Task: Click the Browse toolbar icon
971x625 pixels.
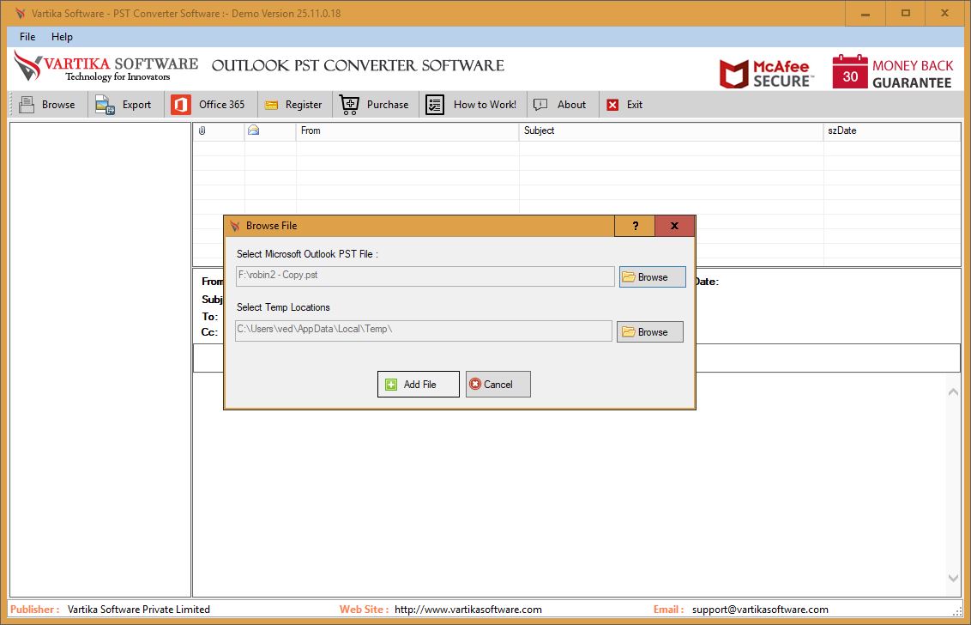Action: pyautogui.click(x=27, y=105)
